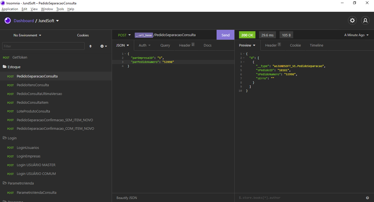Screen dimensions: 374x202
Task: Switch to the response Header tab
Action: click(x=273, y=45)
